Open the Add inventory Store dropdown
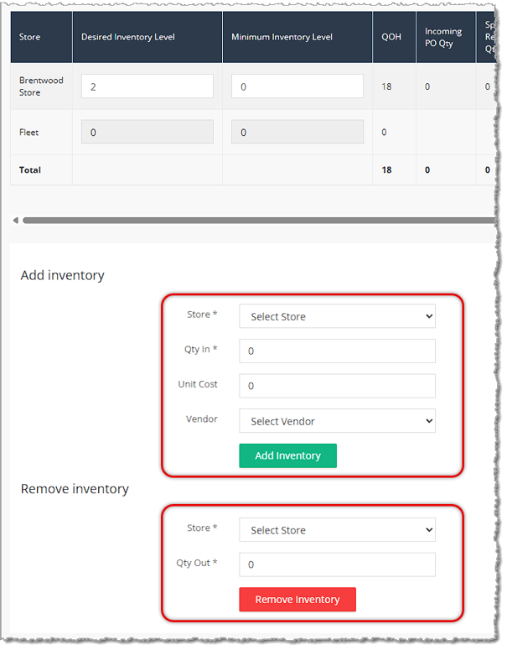 [337, 316]
